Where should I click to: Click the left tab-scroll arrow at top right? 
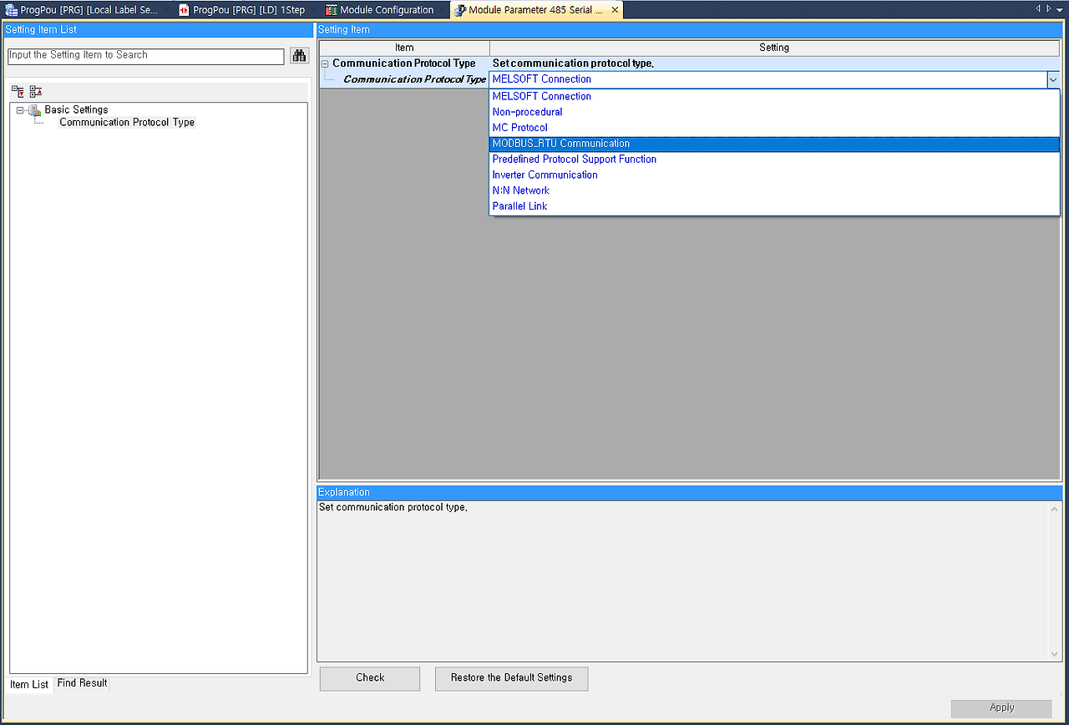[x=1038, y=7]
